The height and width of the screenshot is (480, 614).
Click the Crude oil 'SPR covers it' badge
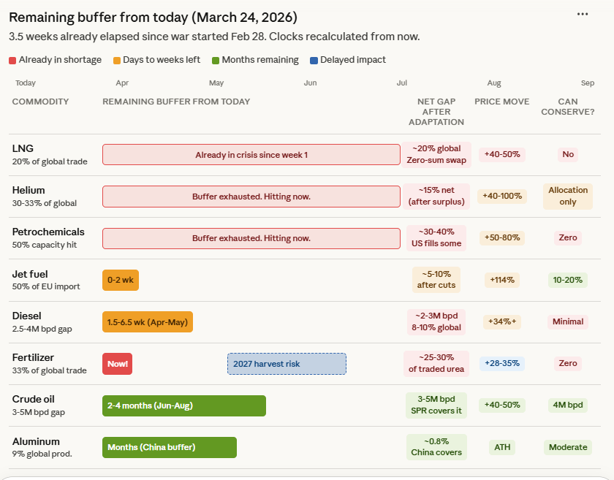click(x=436, y=405)
